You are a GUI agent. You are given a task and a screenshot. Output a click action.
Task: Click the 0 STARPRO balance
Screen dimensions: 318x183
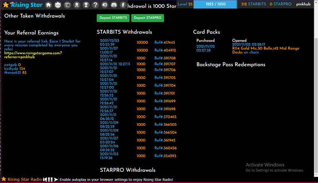(x=280, y=4)
